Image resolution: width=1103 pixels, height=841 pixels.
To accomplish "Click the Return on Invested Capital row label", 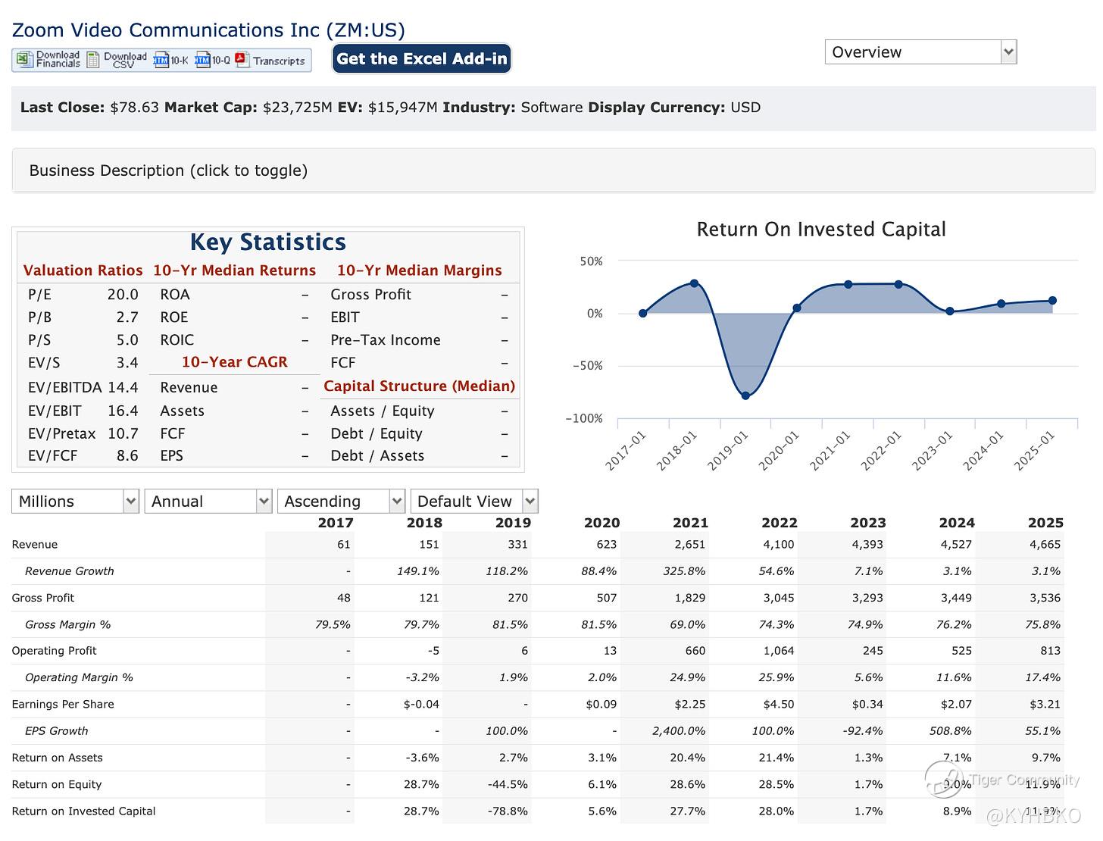I will [83, 811].
